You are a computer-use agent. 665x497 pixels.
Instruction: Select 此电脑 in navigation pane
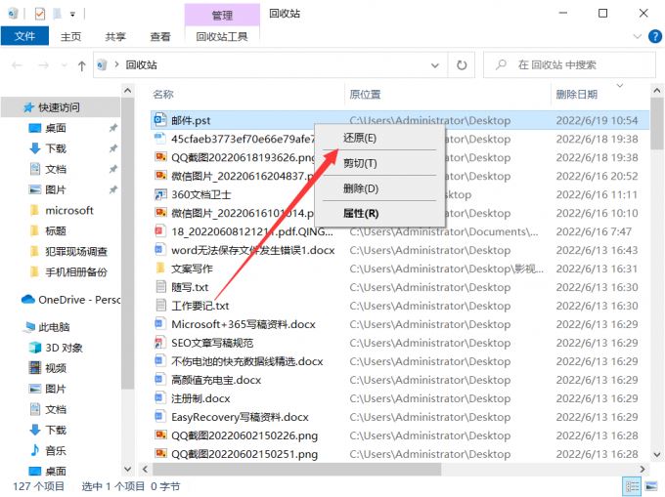[48, 327]
